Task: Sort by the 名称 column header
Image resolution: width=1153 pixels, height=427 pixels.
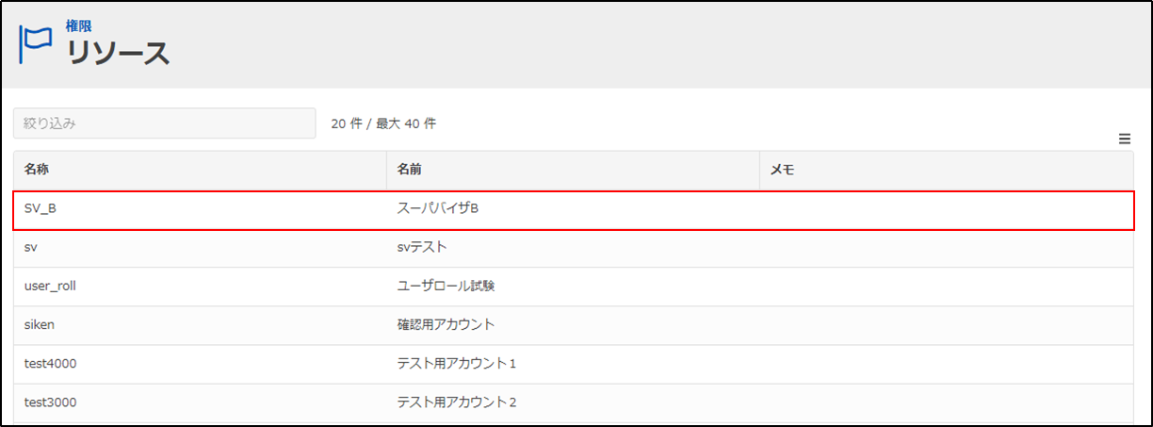Action: 37,170
